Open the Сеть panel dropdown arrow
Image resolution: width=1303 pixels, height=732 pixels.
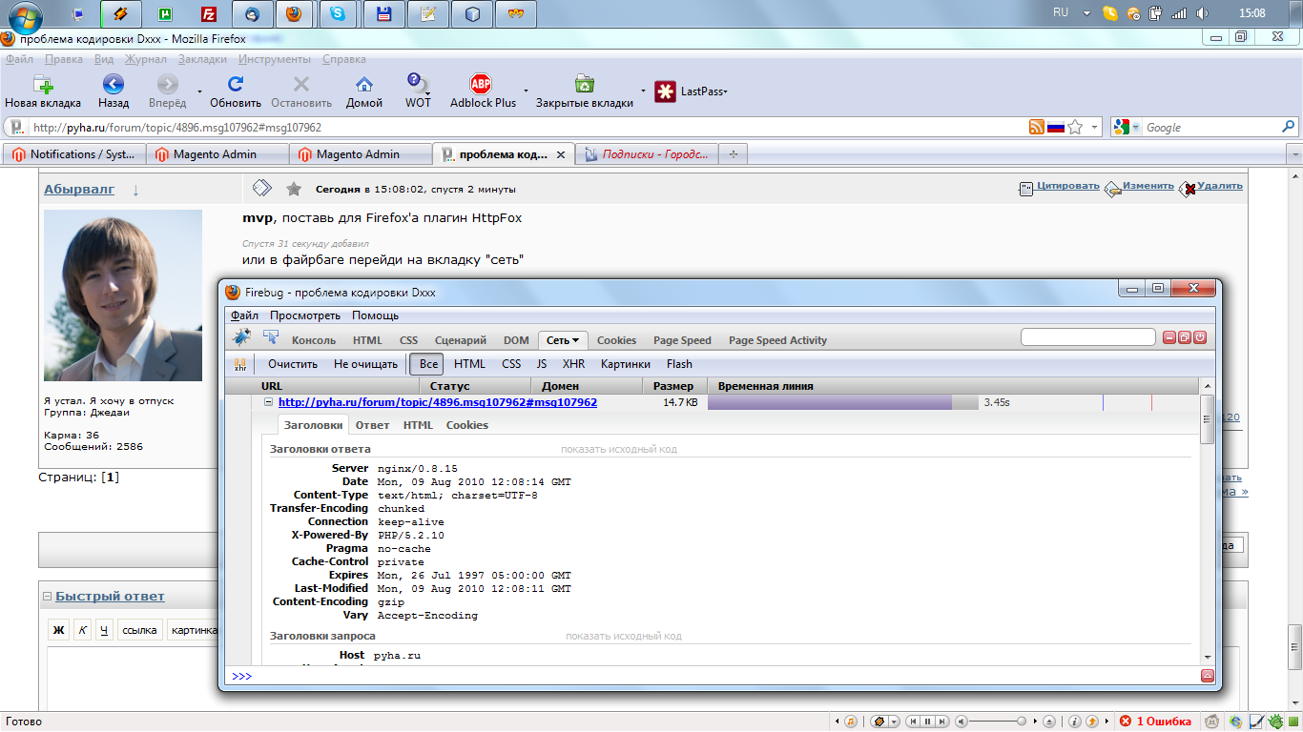click(576, 340)
